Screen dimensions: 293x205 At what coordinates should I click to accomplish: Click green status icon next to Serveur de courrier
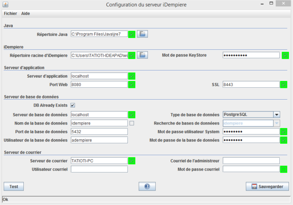tap(132, 161)
